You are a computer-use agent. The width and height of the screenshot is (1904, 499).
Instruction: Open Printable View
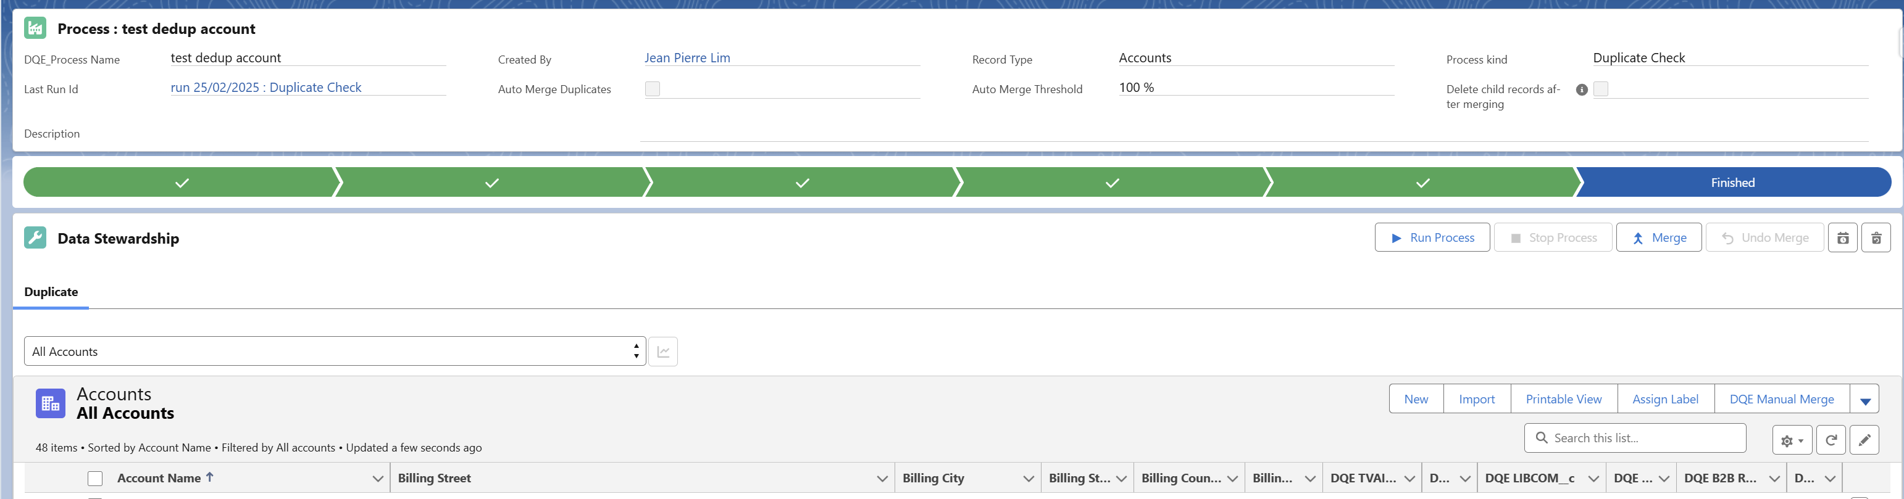(1564, 399)
